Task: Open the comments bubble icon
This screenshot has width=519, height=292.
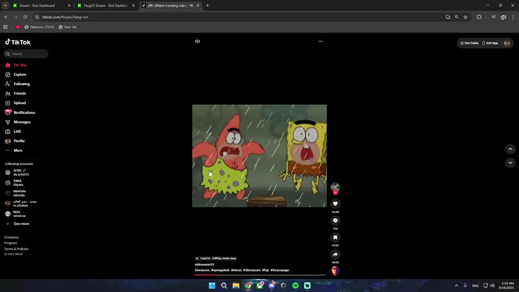Action: (335, 221)
